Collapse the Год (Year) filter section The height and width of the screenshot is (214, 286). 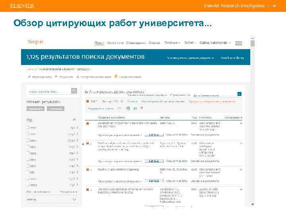(74, 120)
